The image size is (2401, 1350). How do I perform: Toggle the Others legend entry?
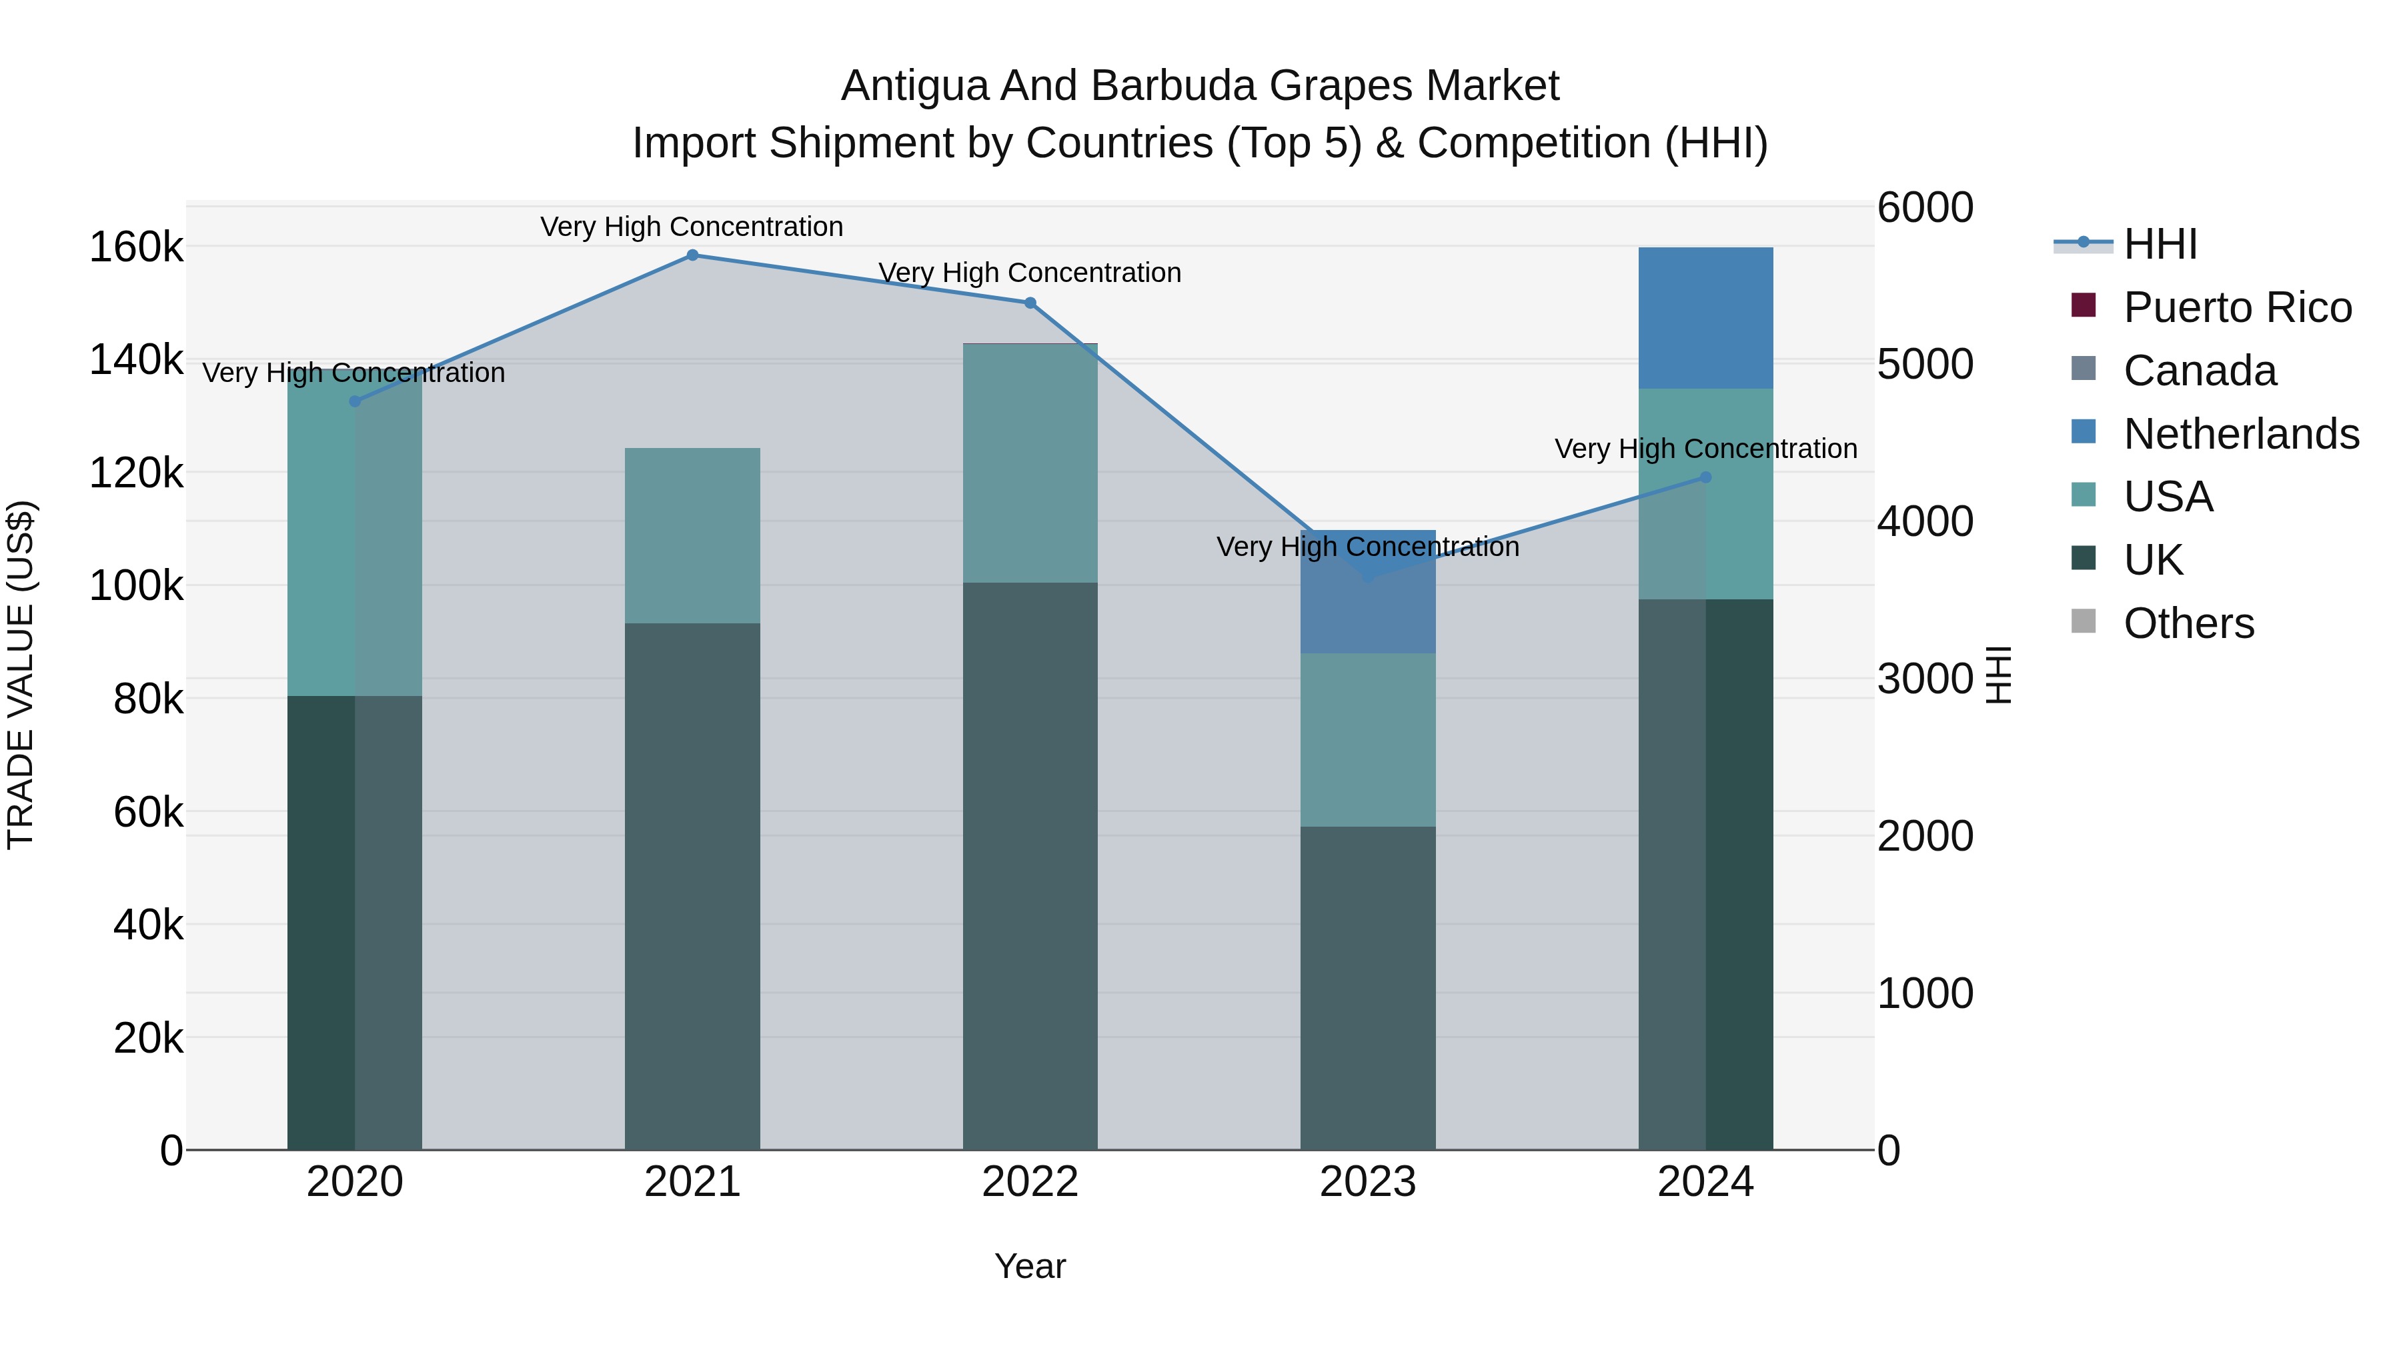click(x=2162, y=623)
